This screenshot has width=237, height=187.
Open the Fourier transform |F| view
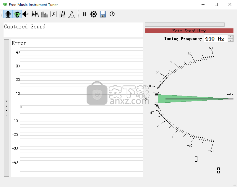pos(53,14)
